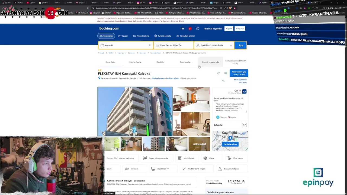Image resolution: width=347 pixels, height=195 pixels.
Task: Go to Kawasaki Ward breadcrumb link
Action: tap(156, 53)
